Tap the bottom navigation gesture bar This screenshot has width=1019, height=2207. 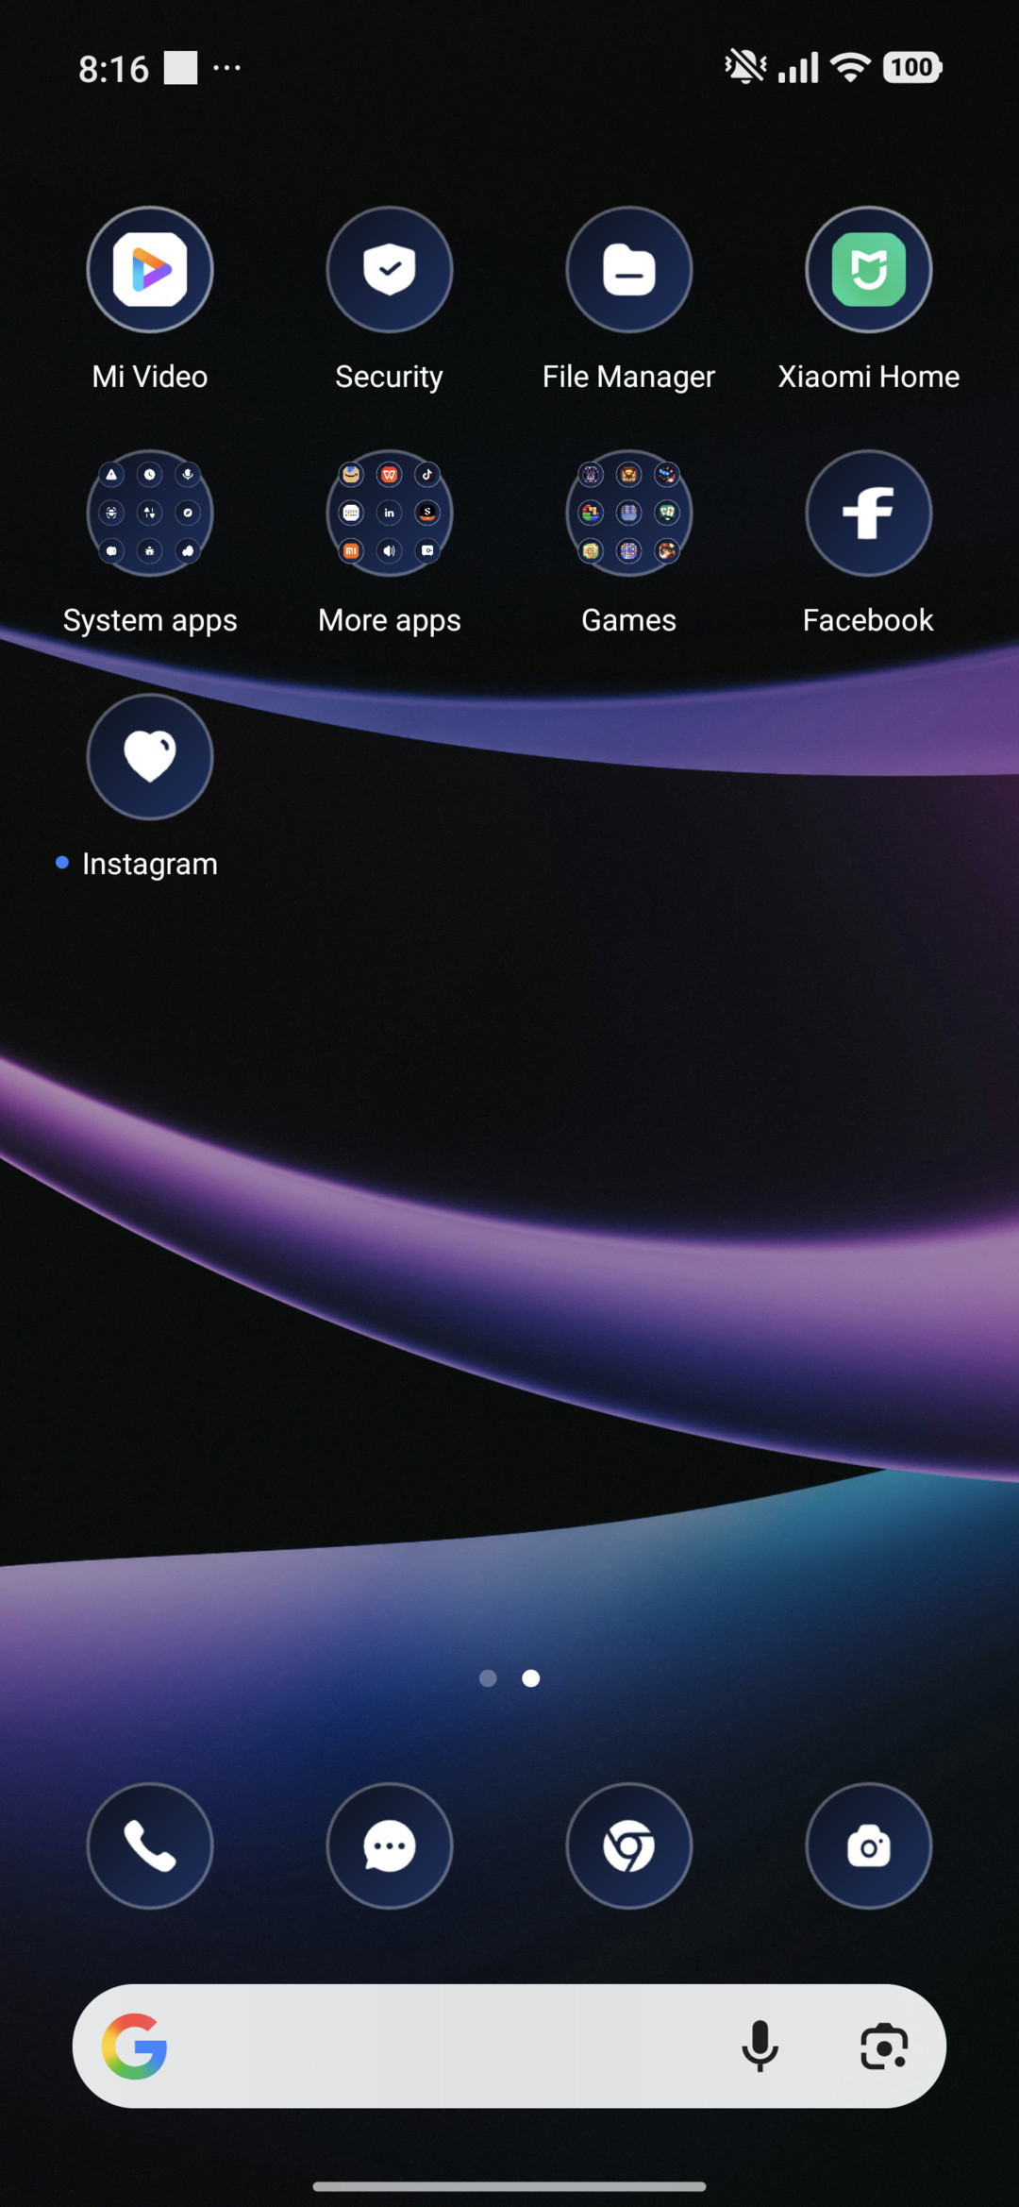pos(509,2186)
